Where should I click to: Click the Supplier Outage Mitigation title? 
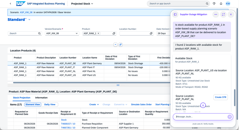[193, 14]
